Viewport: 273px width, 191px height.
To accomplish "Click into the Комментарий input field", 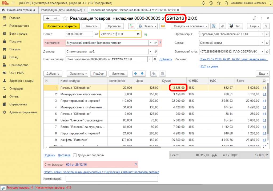I will click(x=112, y=179).
